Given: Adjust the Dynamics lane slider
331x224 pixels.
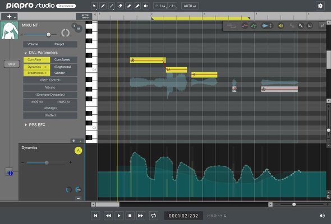Looking at the screenshot, I should coord(47,162).
